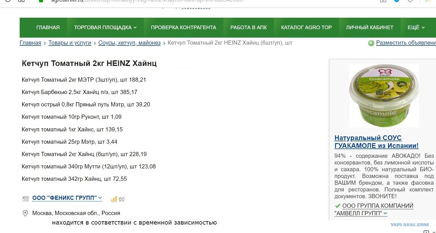Click the Разместить объявление link
The height and width of the screenshot is (233, 436).
point(406,43)
